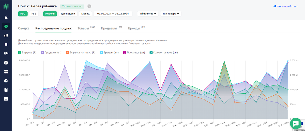Click the 3 000 шт axis value
The image size is (305, 131).
click(295, 61)
